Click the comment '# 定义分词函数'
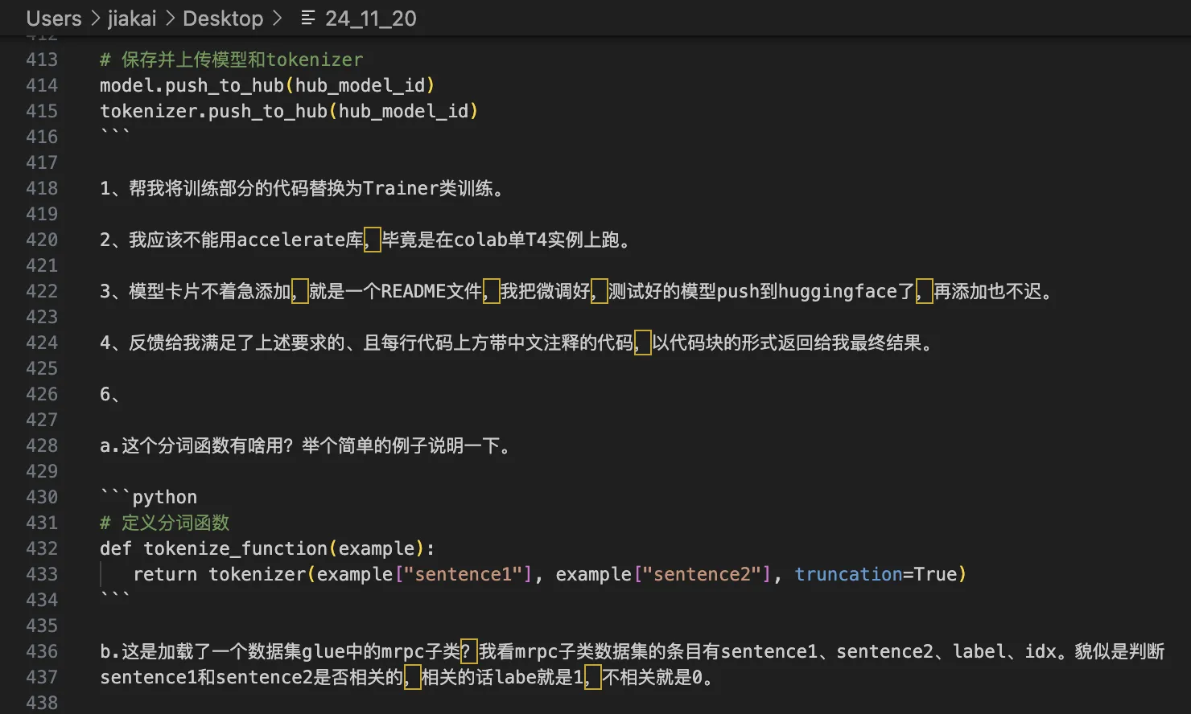 coord(165,523)
